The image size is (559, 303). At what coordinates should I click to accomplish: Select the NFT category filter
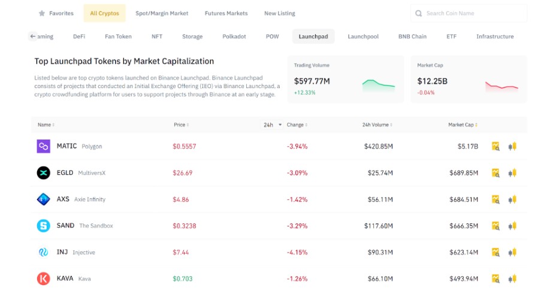tap(157, 37)
